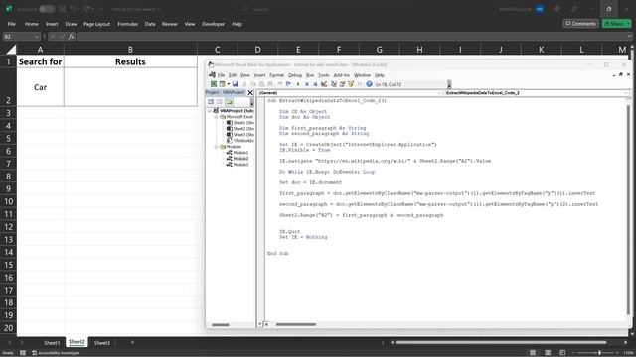Click the Save icon in VBA toolbar
The width and height of the screenshot is (636, 357).
pos(235,84)
